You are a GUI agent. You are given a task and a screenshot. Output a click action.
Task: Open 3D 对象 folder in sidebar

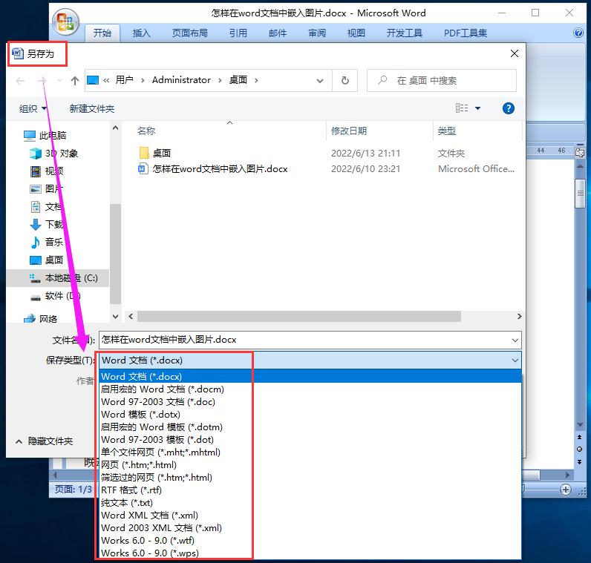54,154
